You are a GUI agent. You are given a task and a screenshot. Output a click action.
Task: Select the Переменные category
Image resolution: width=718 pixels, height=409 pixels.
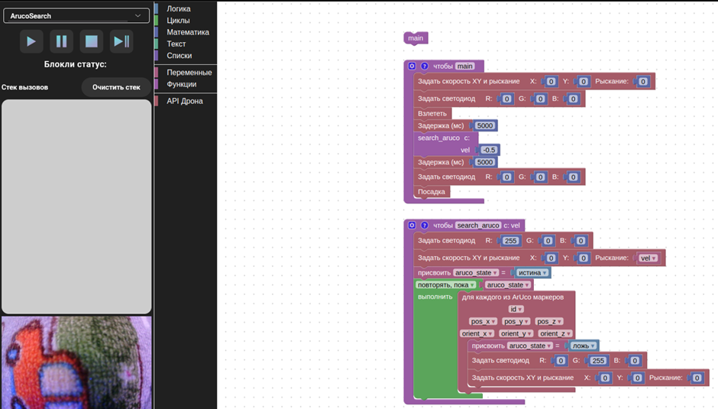pyautogui.click(x=189, y=72)
